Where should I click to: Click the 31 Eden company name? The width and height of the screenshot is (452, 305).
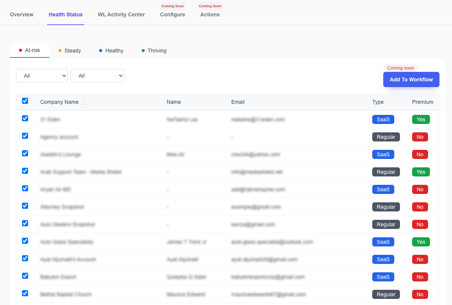coord(50,119)
